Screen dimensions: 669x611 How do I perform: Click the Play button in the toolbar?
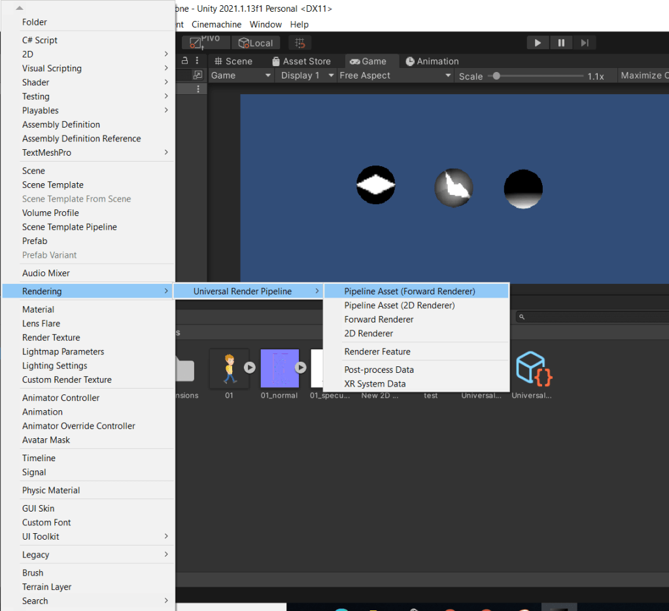(x=538, y=43)
